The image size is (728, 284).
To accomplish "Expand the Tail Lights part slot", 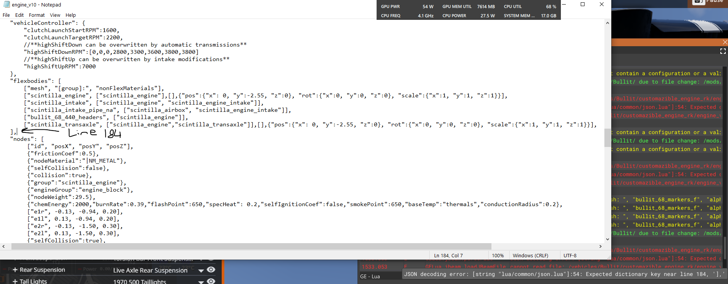I will 15,281.
